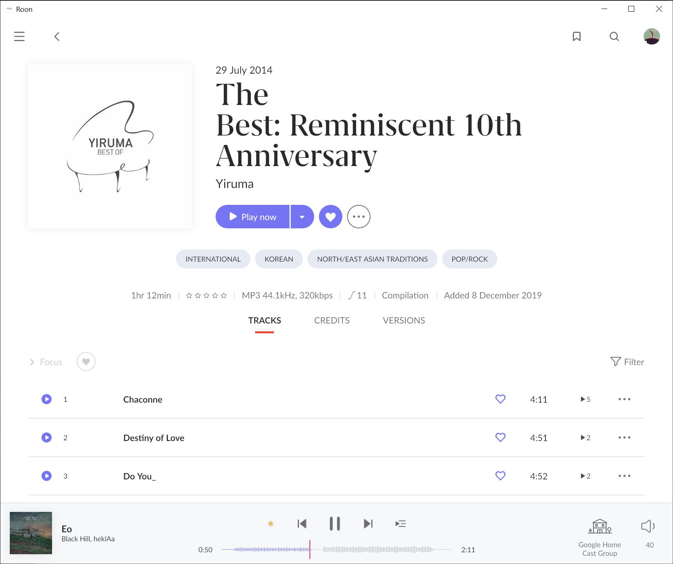Open the track Filter
The width and height of the screenshot is (673, 564).
tap(627, 362)
